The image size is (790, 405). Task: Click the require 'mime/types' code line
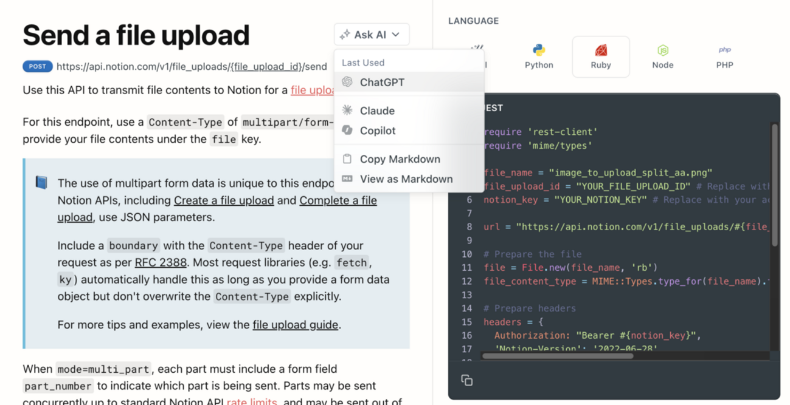pos(538,146)
